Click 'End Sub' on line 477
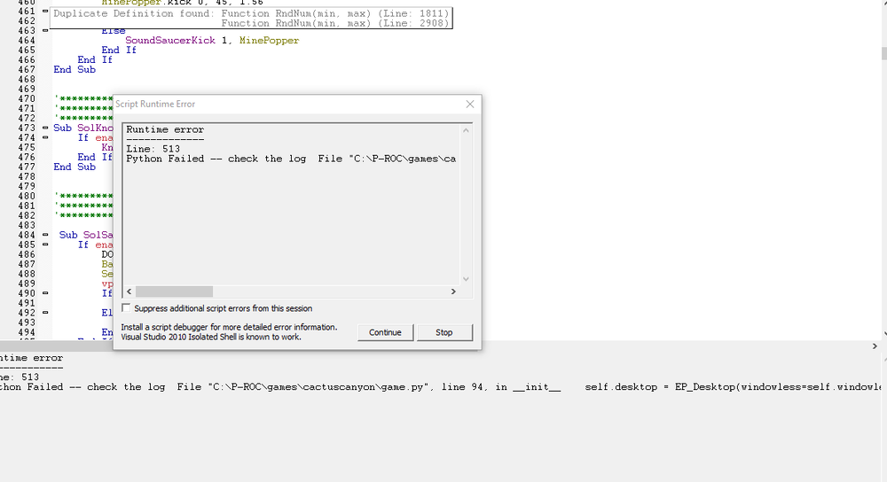887x482 pixels. [x=75, y=167]
